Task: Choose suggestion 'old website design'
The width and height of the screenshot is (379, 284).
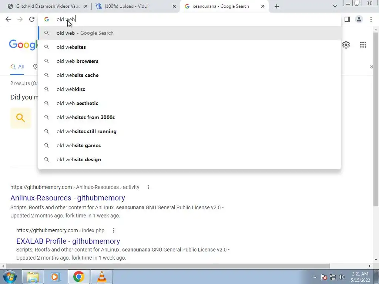Action: pos(189,159)
